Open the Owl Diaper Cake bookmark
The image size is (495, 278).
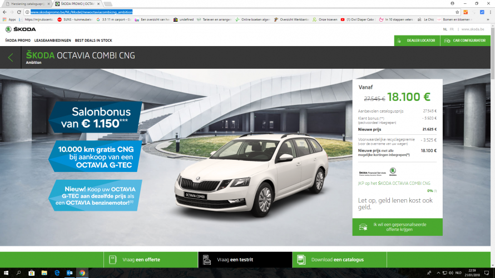coord(358,19)
